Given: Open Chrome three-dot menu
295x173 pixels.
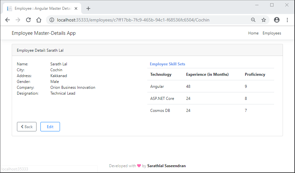Looking at the screenshot, I should coord(287,20).
